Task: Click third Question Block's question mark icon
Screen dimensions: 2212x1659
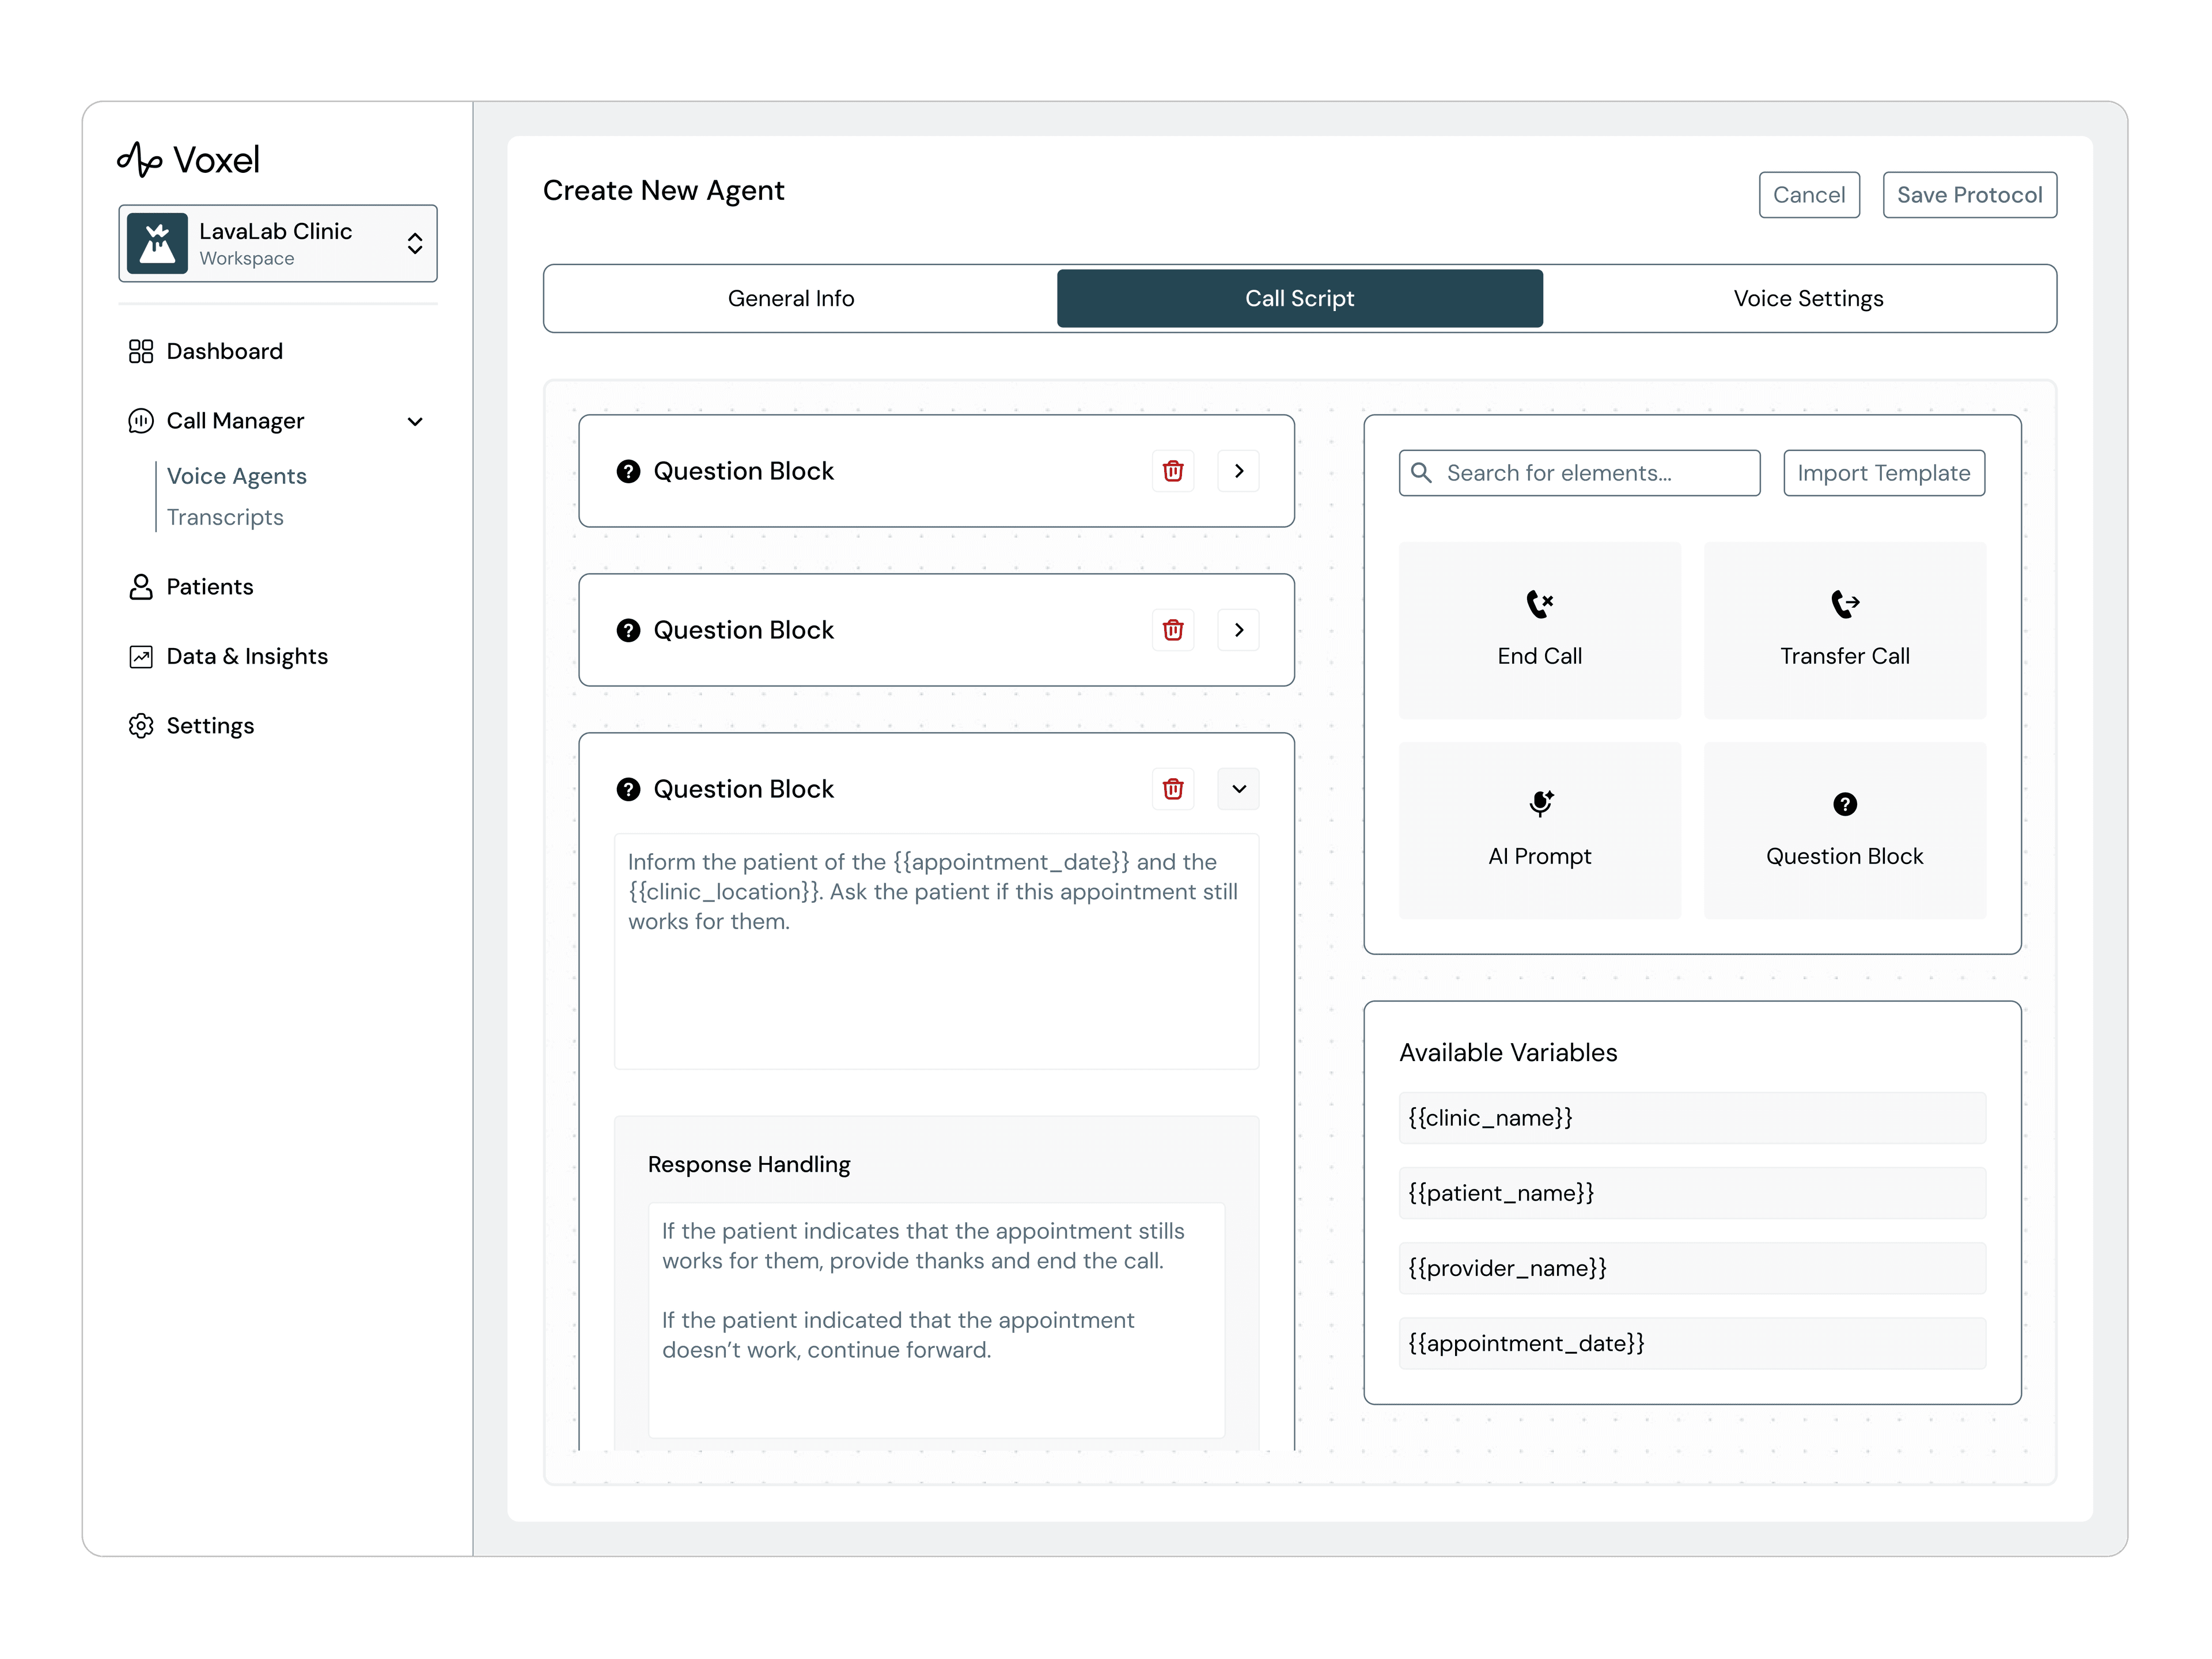Action: click(628, 789)
